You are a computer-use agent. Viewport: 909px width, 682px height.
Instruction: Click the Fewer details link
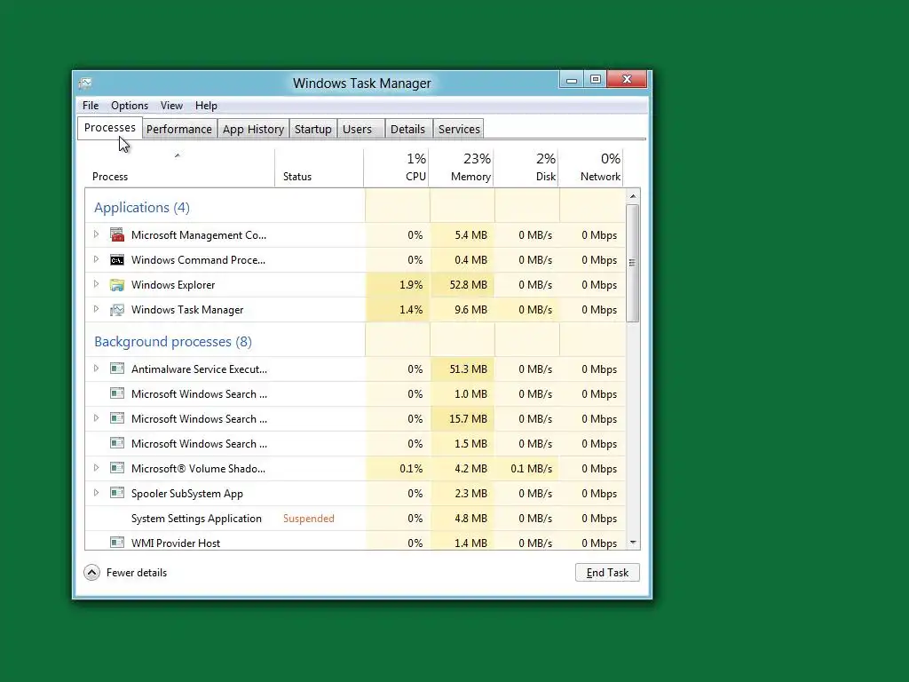(136, 573)
